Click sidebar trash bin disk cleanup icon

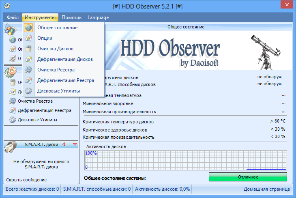click(x=13, y=82)
